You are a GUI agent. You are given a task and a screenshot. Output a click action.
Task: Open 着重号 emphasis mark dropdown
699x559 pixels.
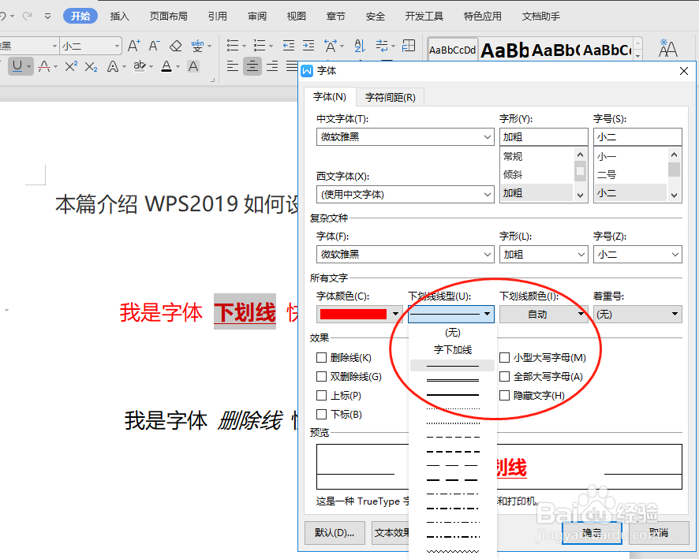coord(637,314)
